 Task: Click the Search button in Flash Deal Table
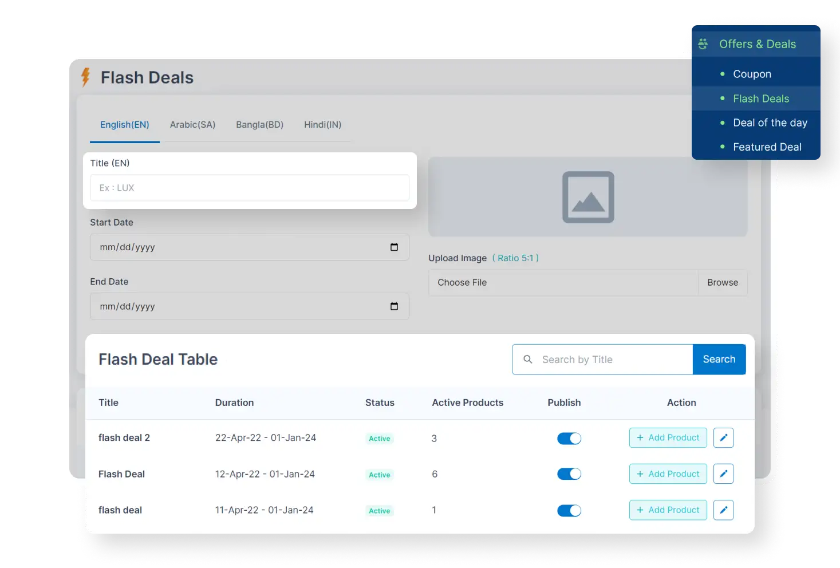tap(719, 359)
